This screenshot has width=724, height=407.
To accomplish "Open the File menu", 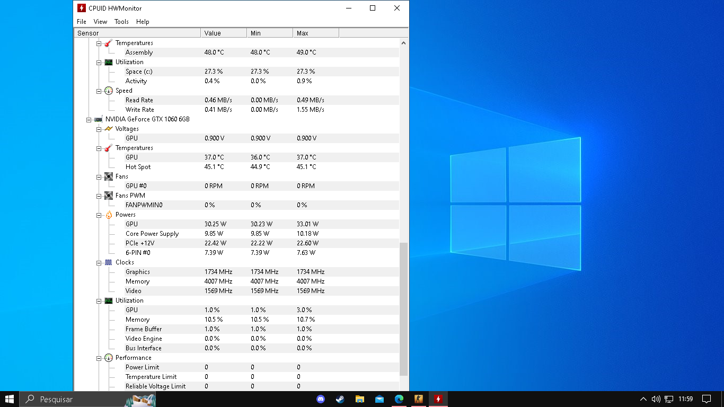I will click(81, 22).
